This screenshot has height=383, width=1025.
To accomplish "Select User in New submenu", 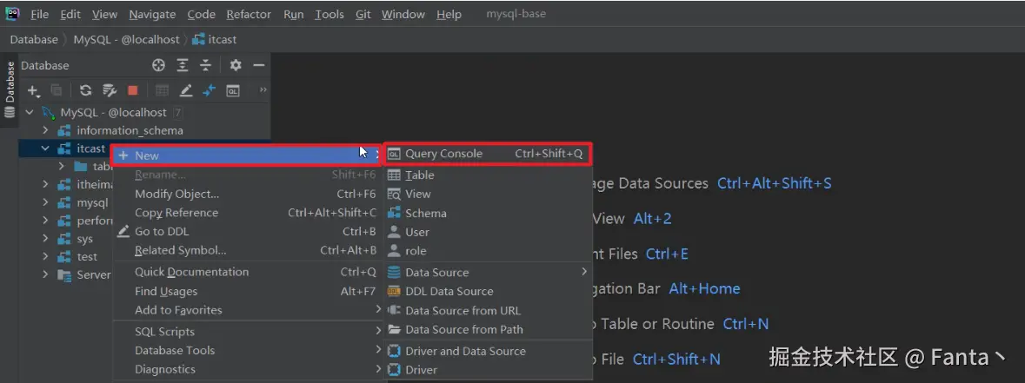I will [489, 232].
